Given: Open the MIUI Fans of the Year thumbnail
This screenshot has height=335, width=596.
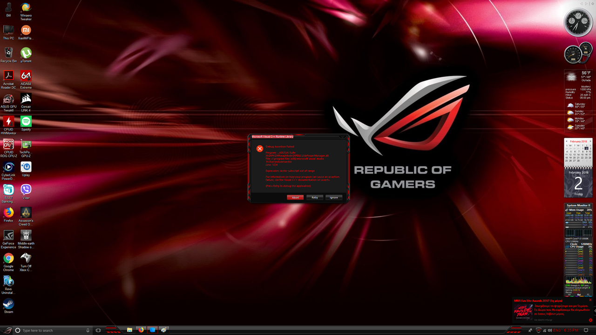Looking at the screenshot, I should pos(523,312).
